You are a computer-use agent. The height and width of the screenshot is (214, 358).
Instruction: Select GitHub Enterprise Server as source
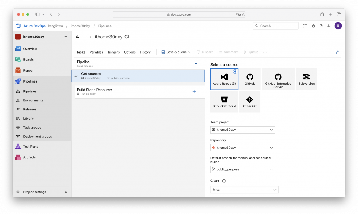pos(278,79)
